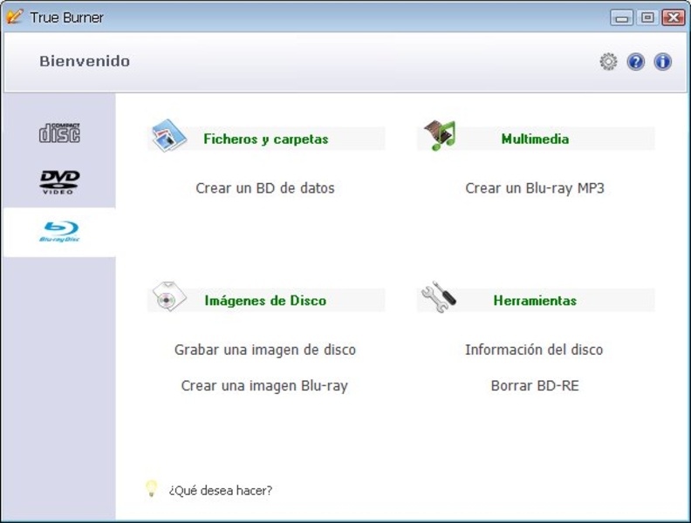Open help with the question mark icon
Image resolution: width=691 pixels, height=523 pixels.
pos(635,62)
